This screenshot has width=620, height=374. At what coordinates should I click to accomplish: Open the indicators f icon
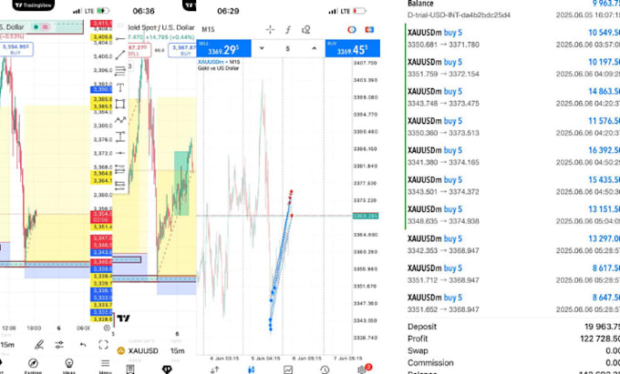point(288,30)
